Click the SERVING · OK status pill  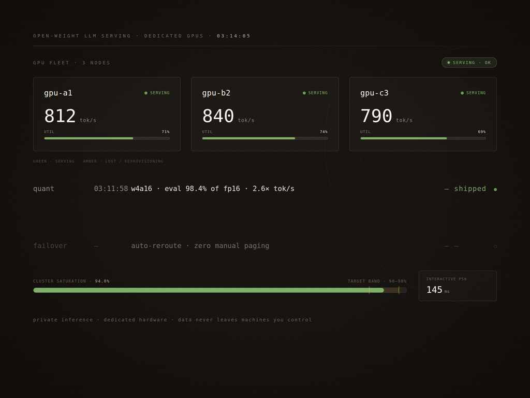pos(469,63)
